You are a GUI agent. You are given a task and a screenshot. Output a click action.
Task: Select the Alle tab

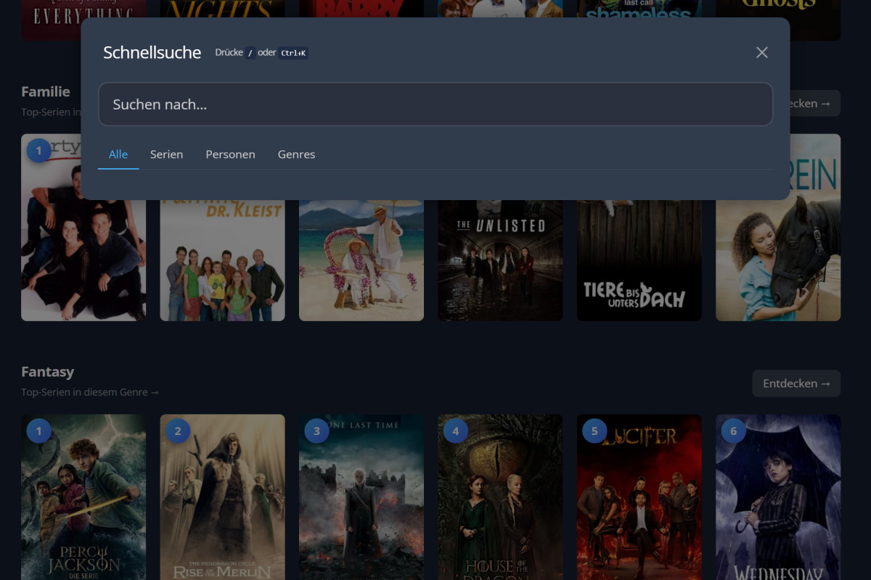[x=118, y=154]
